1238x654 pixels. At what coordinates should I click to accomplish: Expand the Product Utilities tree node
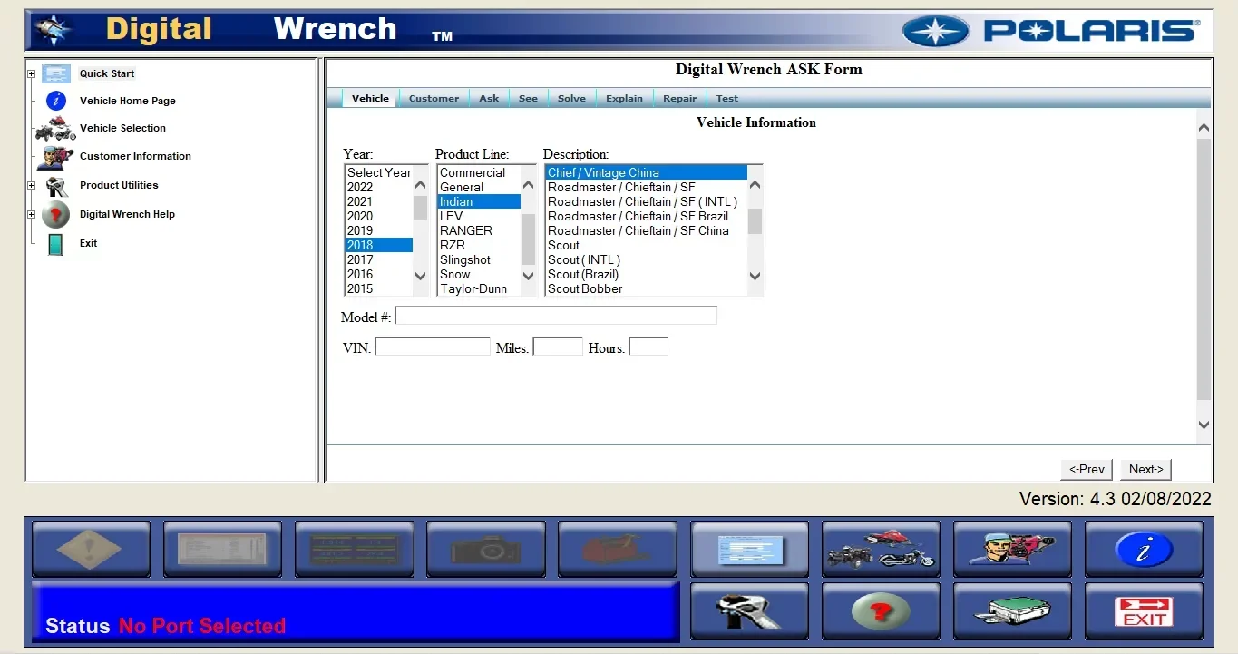(x=30, y=185)
